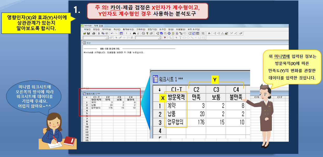
Task: Click the magnifier Zoom icon
Action: (x=170, y=38)
